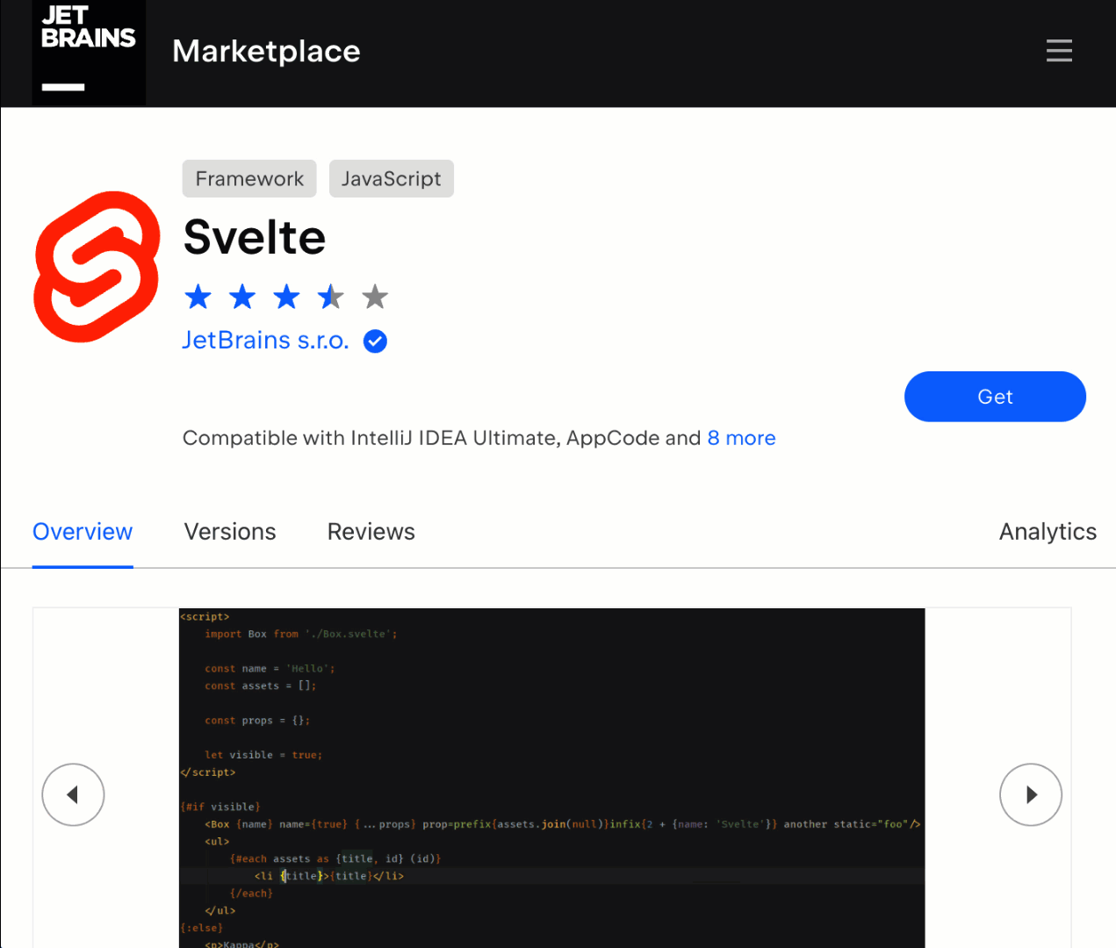Open the Svelte code screenshot
The height and width of the screenshot is (948, 1116).
pyautogui.click(x=551, y=778)
